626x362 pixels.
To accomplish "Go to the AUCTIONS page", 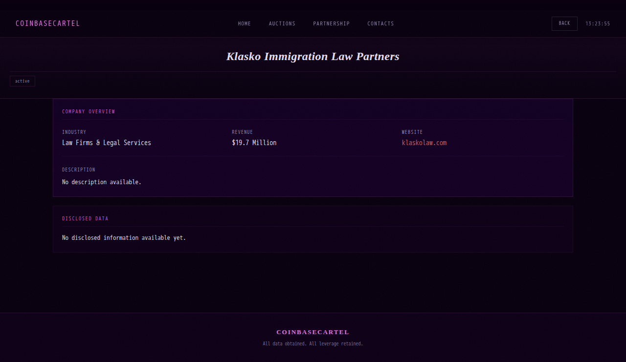I will 282,23.
